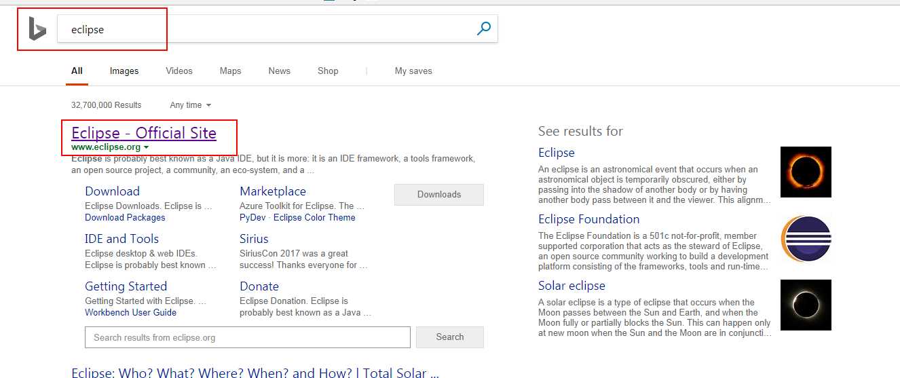900x378 pixels.
Task: Open the Eclipse astronomical event link in sidebar
Action: pos(557,153)
